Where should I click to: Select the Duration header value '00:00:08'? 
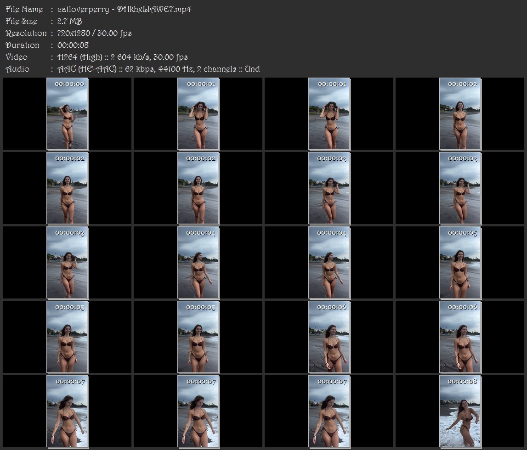73,45
